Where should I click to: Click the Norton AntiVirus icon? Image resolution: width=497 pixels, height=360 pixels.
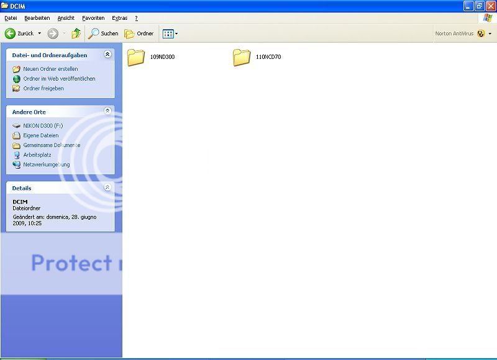481,34
